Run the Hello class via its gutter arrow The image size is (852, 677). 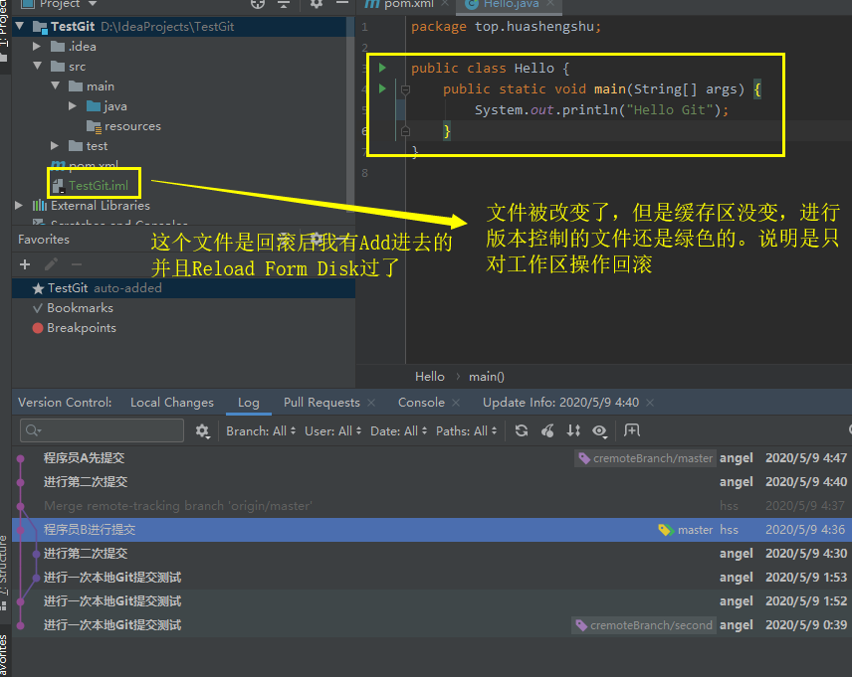pyautogui.click(x=382, y=68)
